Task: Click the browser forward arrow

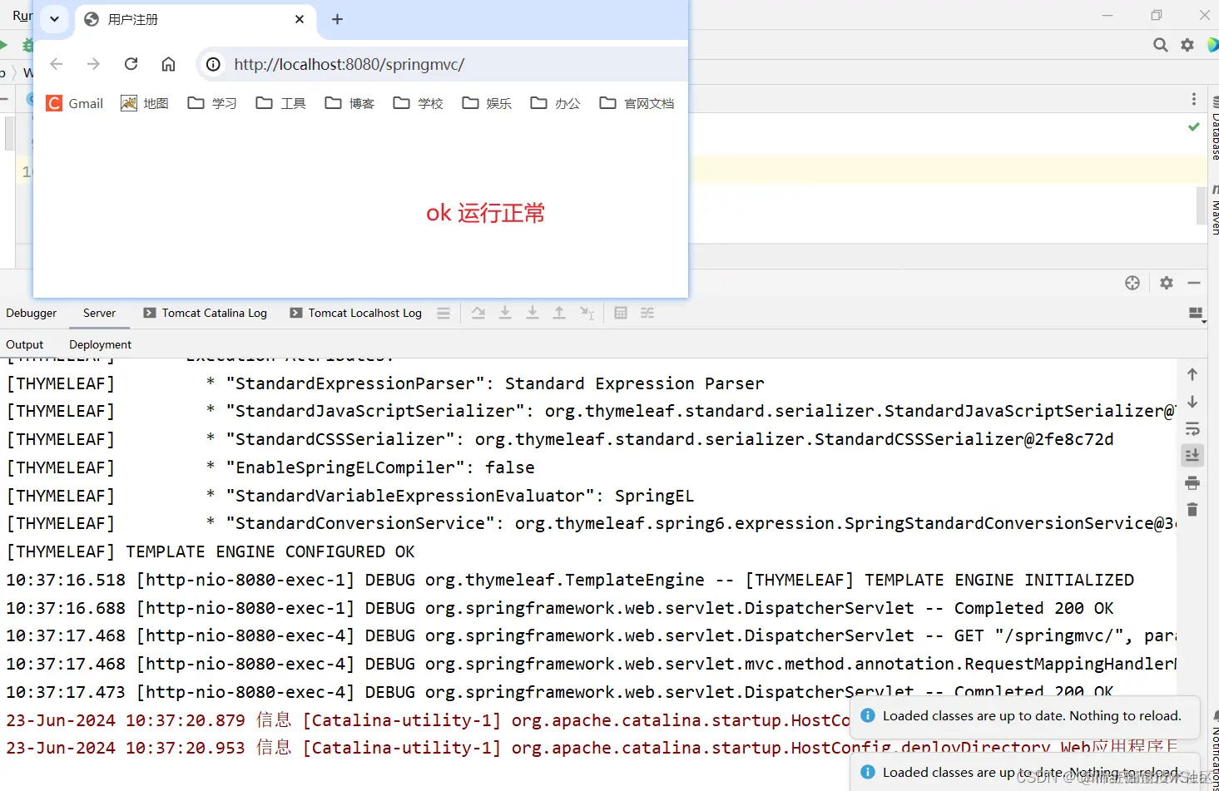Action: (93, 64)
